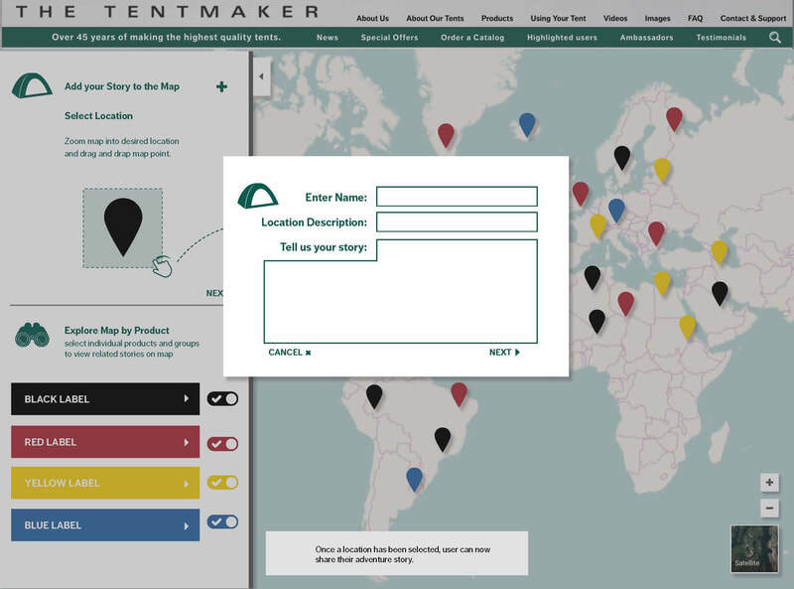
Task: Toggle the Black Label switch off
Action: click(x=222, y=399)
